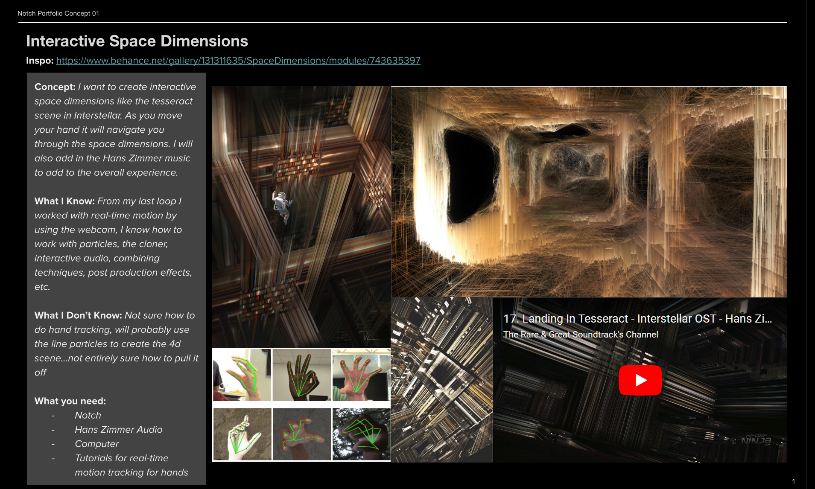Viewport: 815px width, 489px height.
Task: Open the video title '17. Landing In Tesseract'
Action: coord(637,319)
